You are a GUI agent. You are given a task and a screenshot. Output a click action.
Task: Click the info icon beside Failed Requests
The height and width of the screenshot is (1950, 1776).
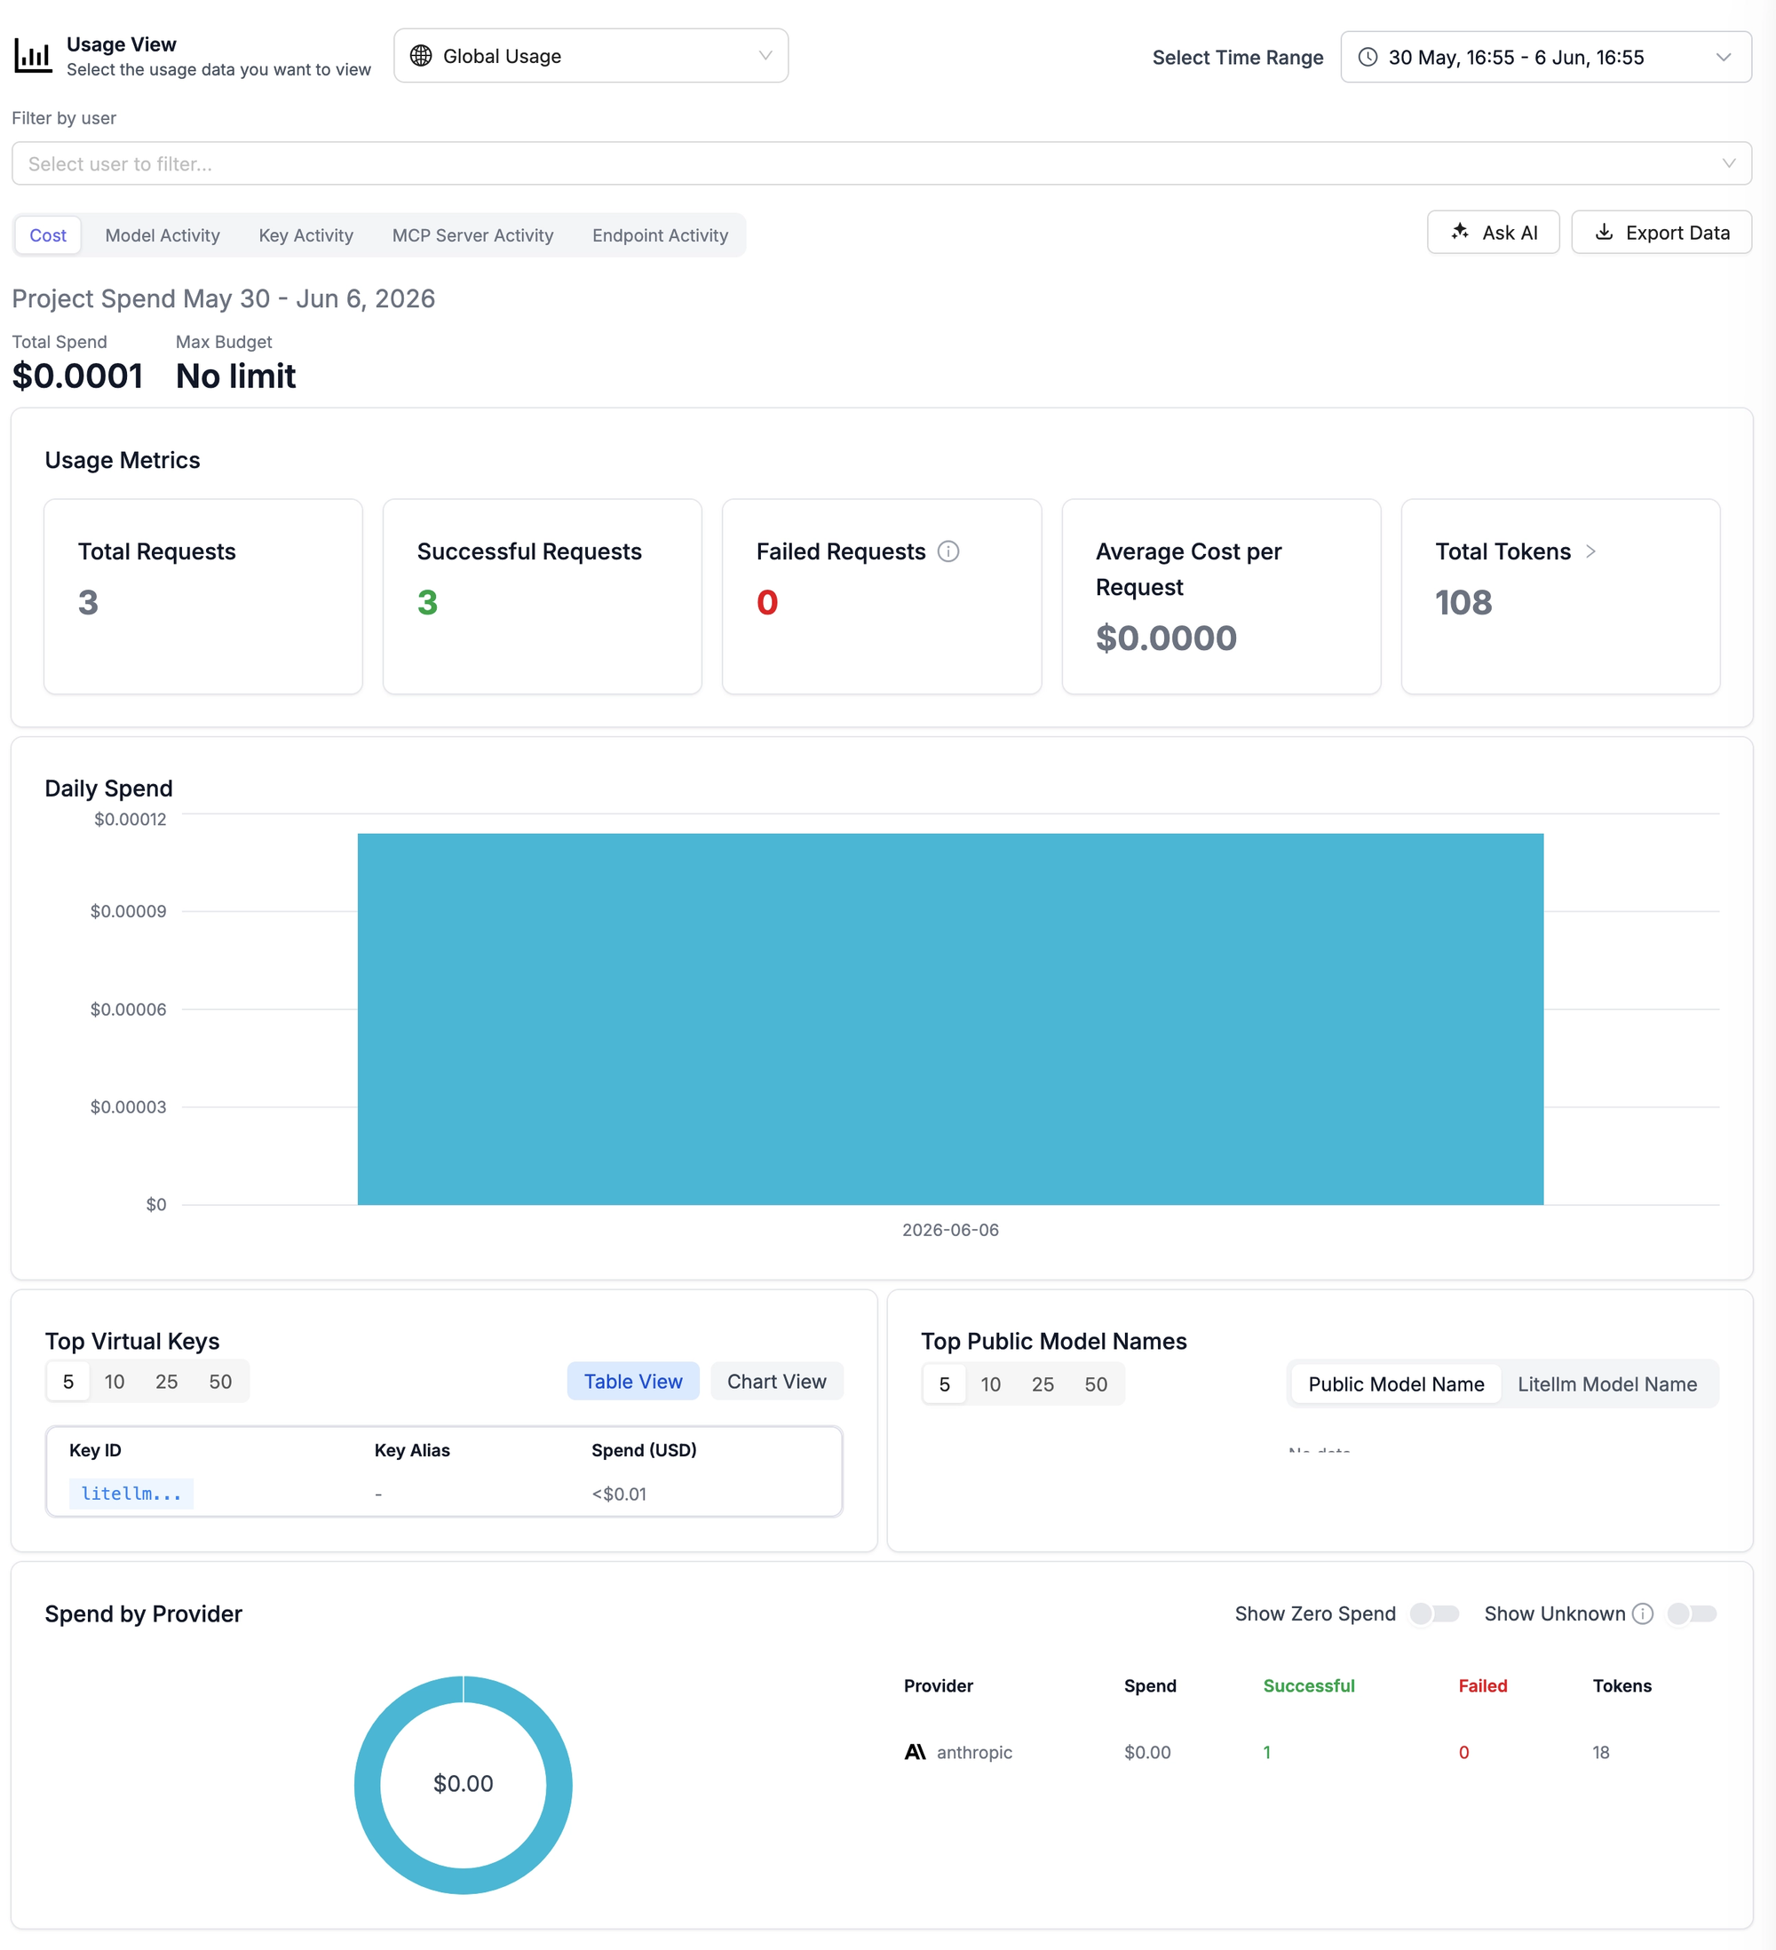(948, 551)
